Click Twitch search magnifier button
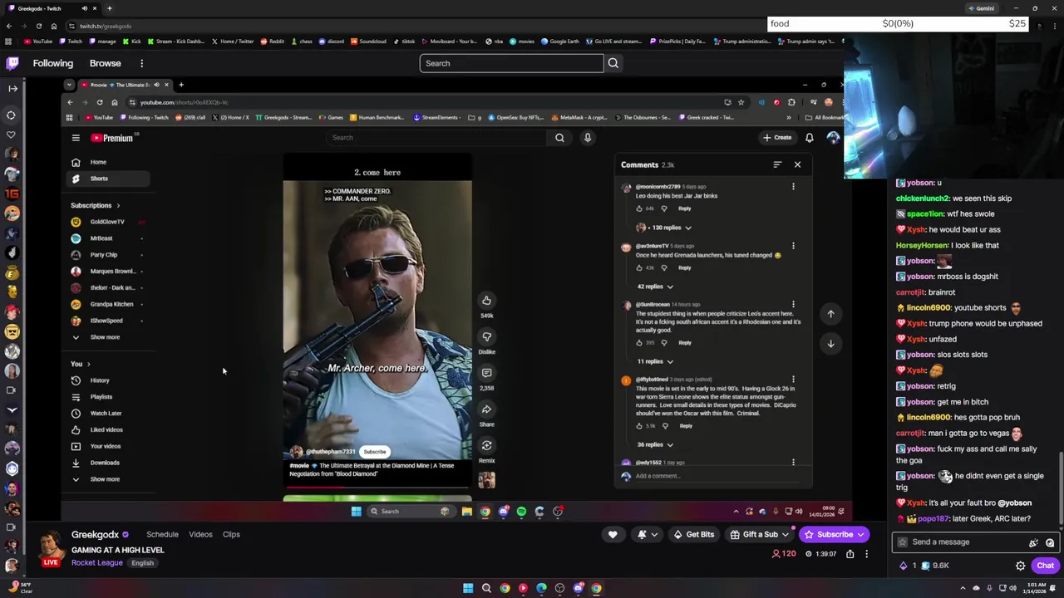 613,63
